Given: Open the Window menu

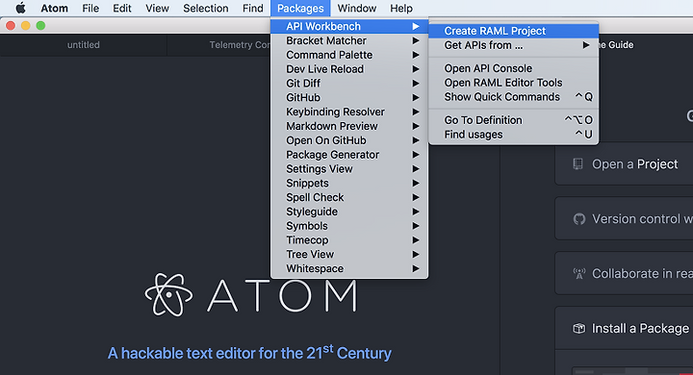Looking at the screenshot, I should tap(357, 8).
